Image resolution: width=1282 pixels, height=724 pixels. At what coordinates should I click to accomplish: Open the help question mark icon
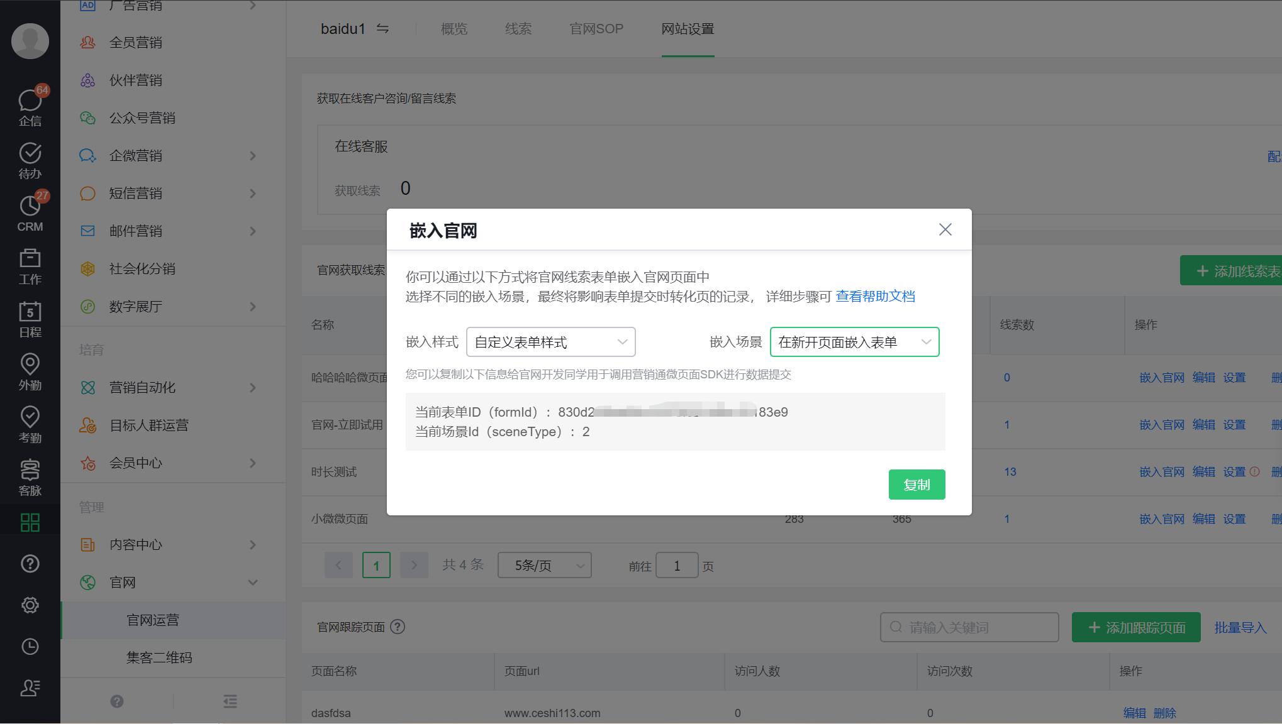click(30, 564)
